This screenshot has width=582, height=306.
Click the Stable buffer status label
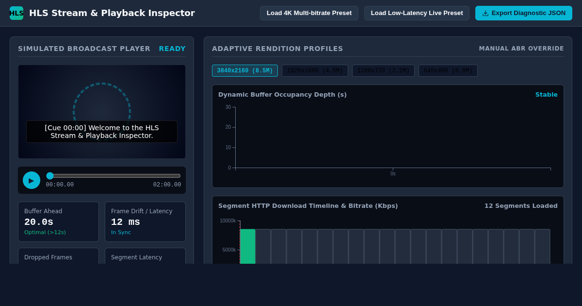[547, 95]
